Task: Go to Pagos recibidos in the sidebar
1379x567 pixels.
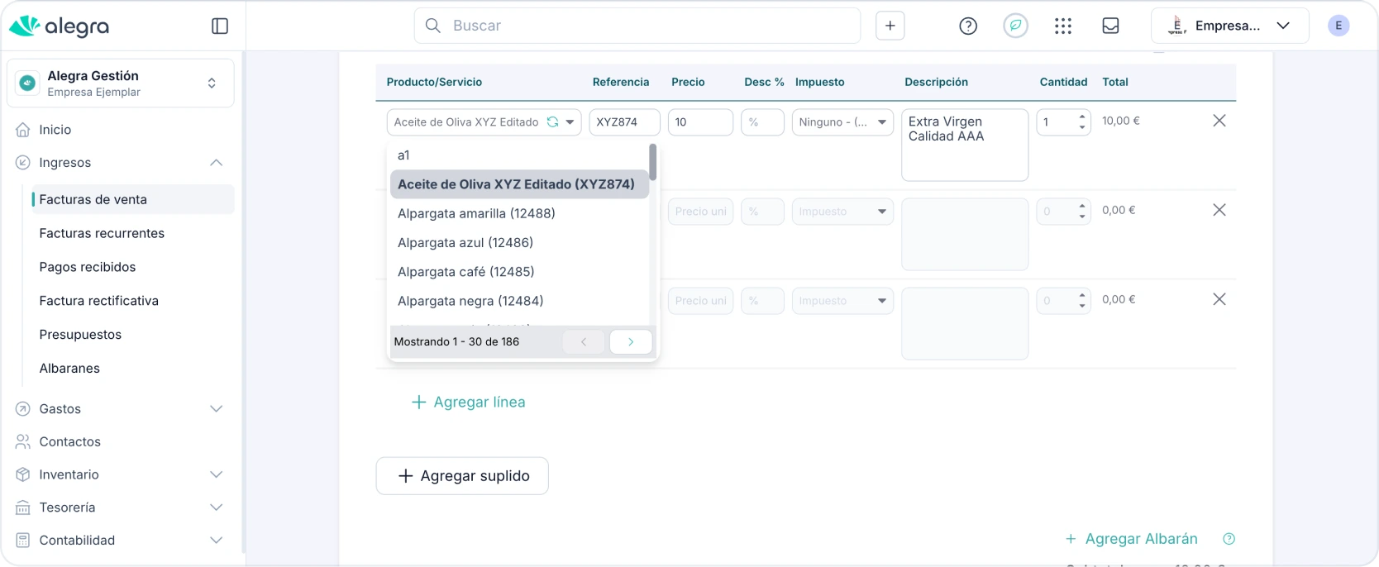Action: tap(88, 267)
